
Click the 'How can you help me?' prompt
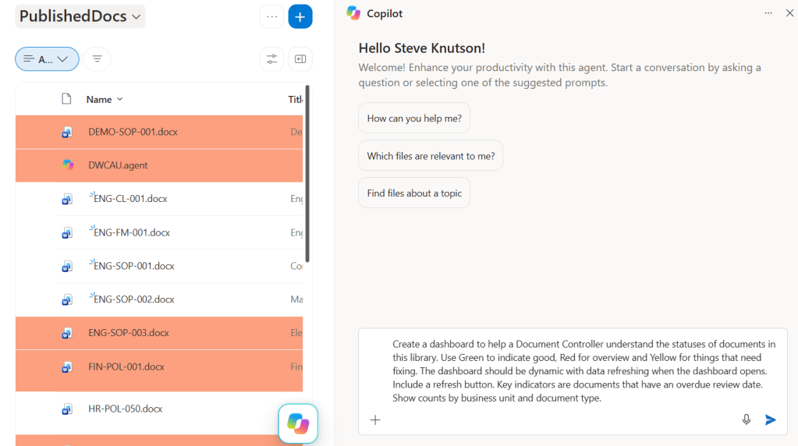414,118
